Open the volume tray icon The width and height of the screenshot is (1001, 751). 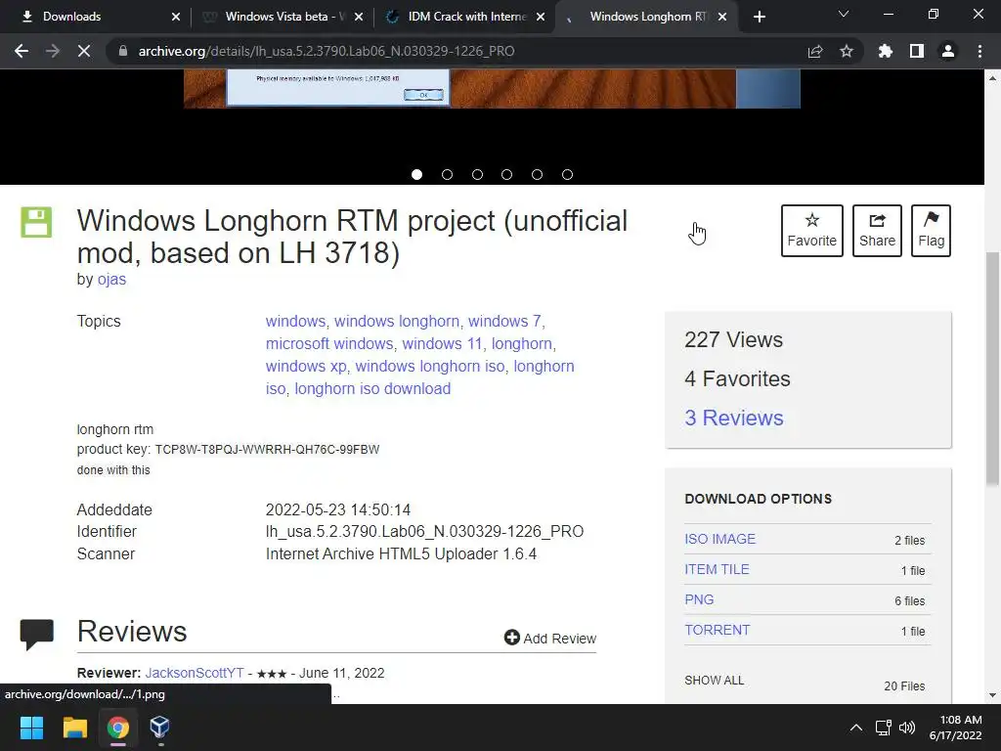pos(906,728)
